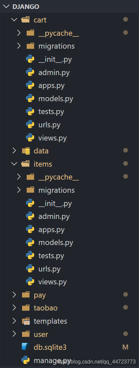Viewport: 139px width, 368px height.
Task: Click the change dot on the pay row
Action: pos(125,294)
